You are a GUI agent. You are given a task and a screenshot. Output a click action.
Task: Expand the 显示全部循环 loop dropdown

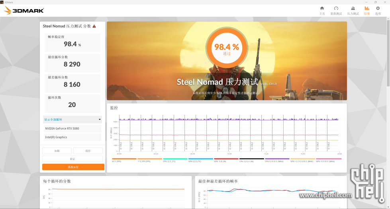(x=73, y=119)
